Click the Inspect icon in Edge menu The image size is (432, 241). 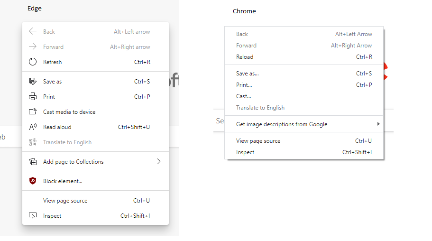click(33, 216)
